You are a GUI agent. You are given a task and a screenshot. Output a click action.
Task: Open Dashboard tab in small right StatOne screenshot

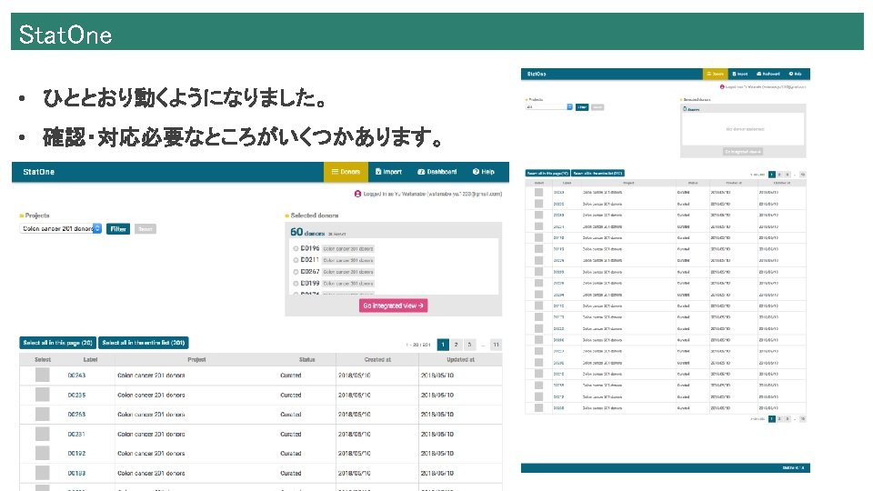(x=768, y=74)
